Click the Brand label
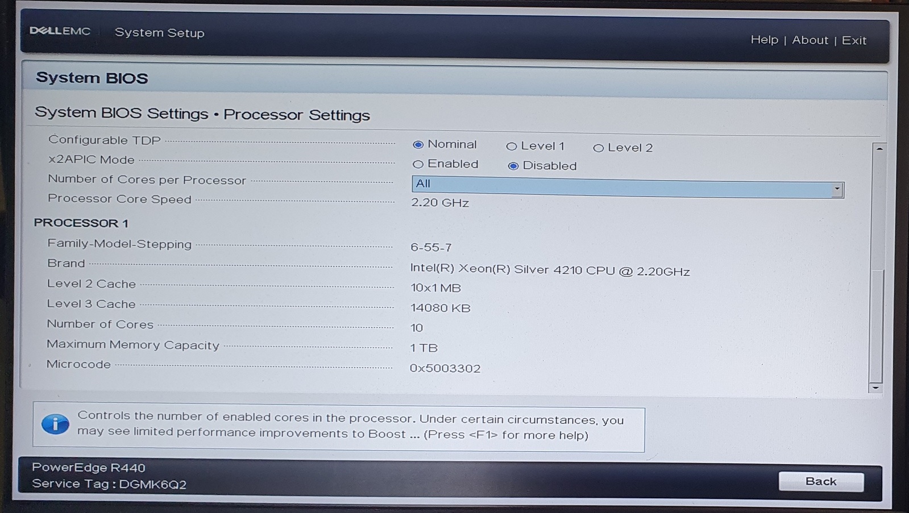Screen dimensions: 909x513 click(x=66, y=264)
